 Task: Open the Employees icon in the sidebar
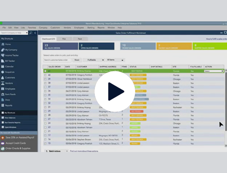[3, 89]
